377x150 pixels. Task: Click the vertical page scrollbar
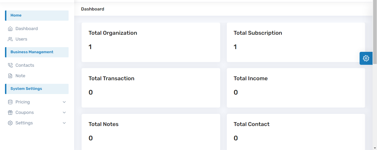[375, 33]
